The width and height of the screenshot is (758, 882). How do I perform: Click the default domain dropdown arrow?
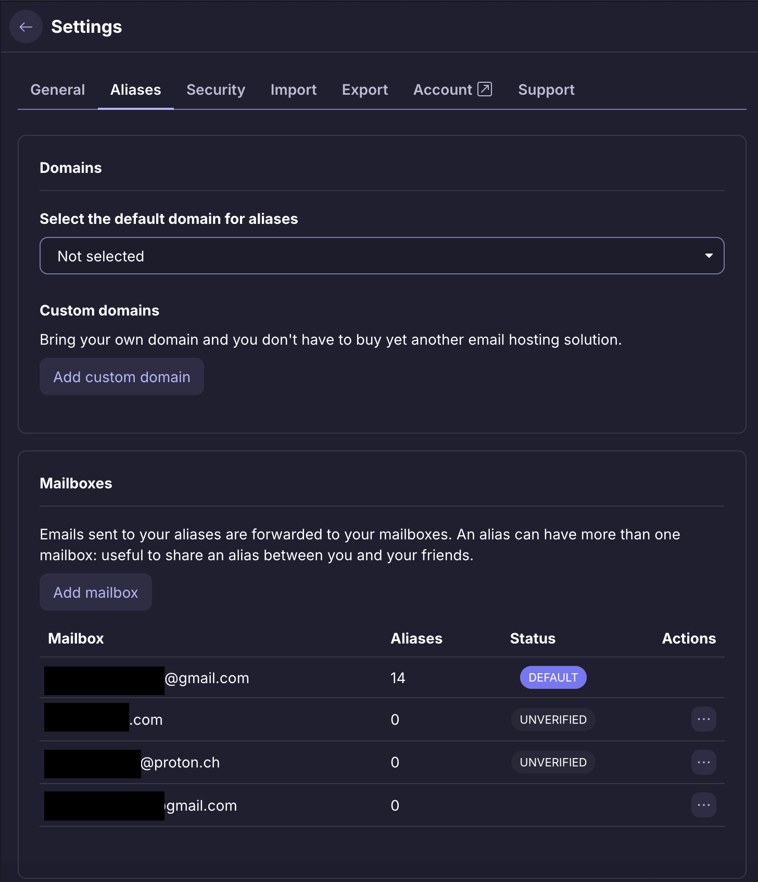(x=709, y=256)
